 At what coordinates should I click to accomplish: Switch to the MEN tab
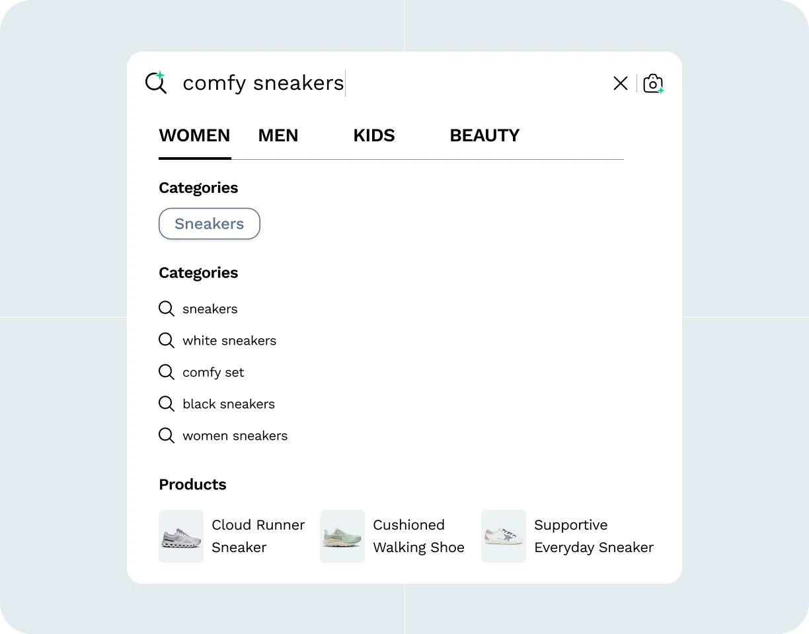(x=278, y=135)
